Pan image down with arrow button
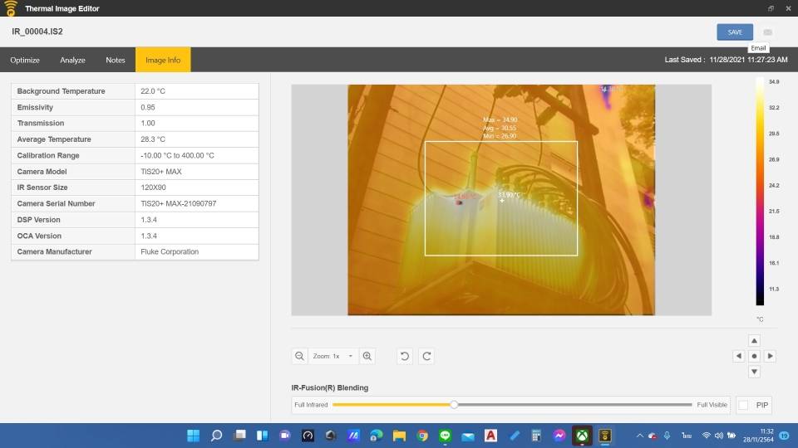This screenshot has height=448, width=798. (x=754, y=372)
